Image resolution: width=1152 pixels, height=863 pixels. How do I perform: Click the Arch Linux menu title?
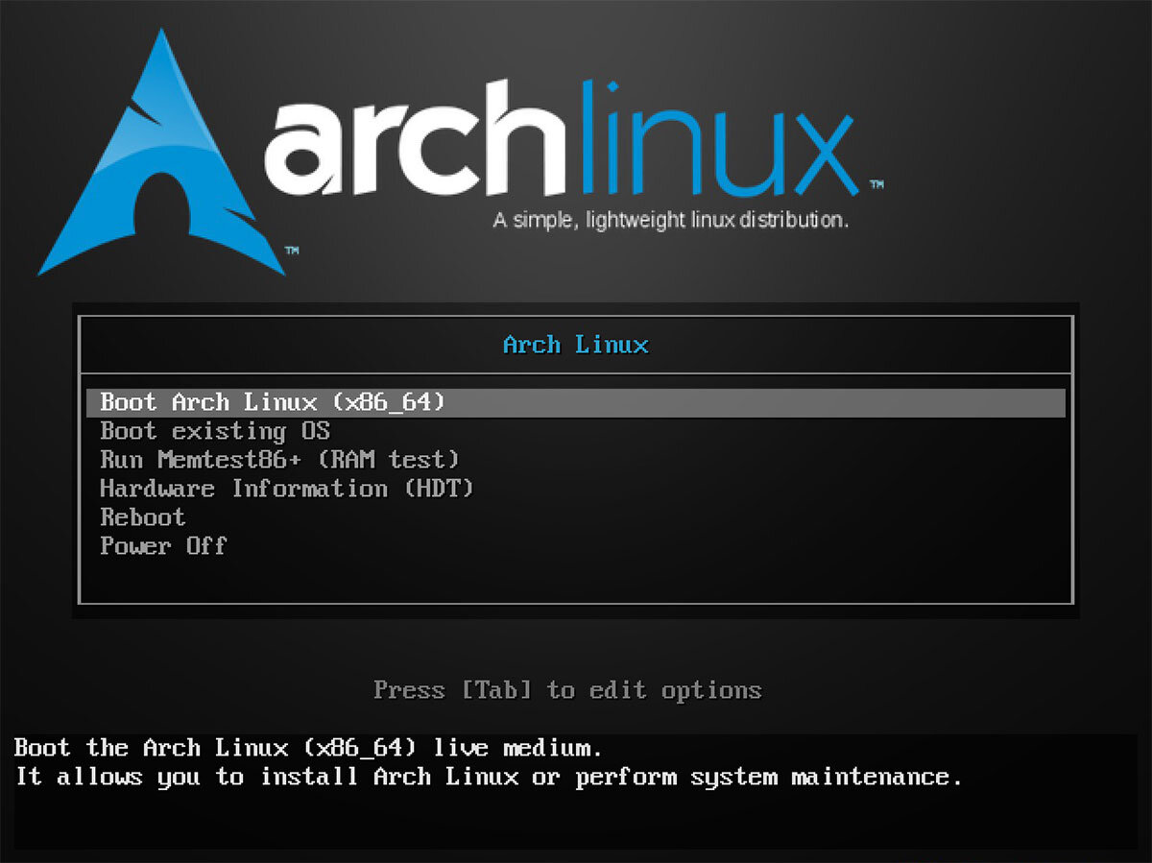[x=576, y=345]
